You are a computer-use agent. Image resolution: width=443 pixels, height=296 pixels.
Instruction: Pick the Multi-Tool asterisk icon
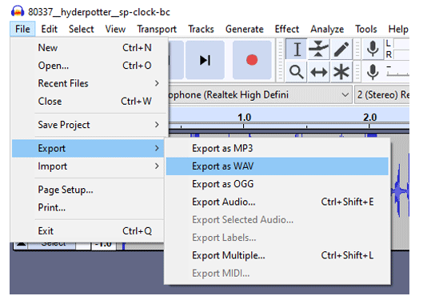click(x=341, y=72)
